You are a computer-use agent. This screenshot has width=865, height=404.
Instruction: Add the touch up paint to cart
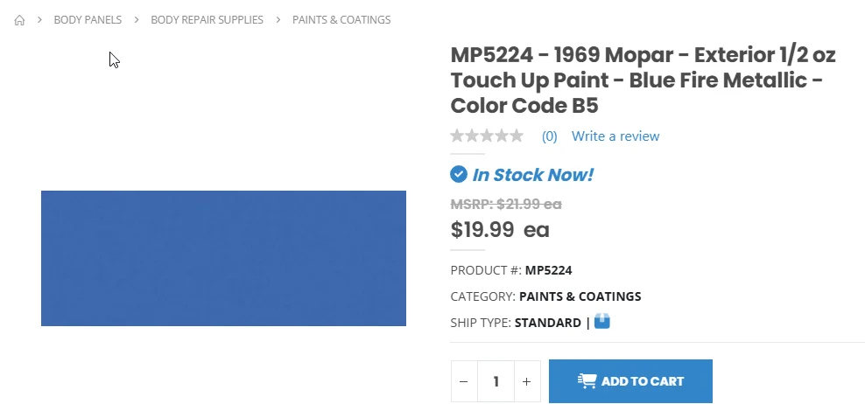[x=630, y=381]
